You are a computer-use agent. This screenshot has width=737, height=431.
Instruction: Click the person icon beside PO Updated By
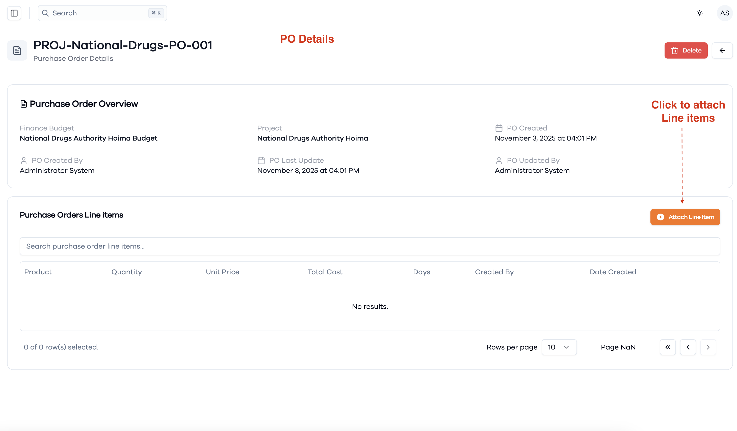499,160
